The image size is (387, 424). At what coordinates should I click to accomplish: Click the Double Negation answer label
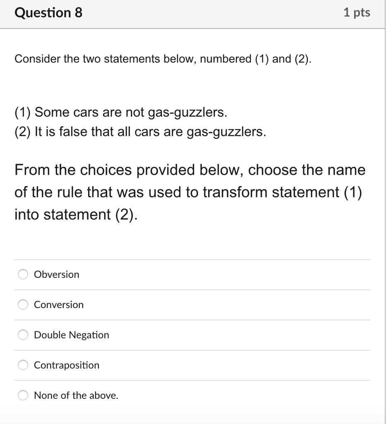pyautogui.click(x=71, y=335)
